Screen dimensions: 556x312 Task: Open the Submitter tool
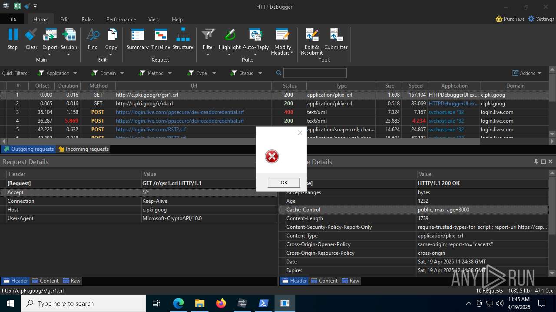click(336, 39)
